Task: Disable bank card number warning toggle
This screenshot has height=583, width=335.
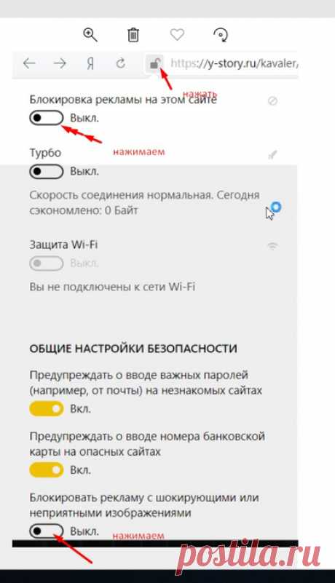Action: (x=47, y=470)
